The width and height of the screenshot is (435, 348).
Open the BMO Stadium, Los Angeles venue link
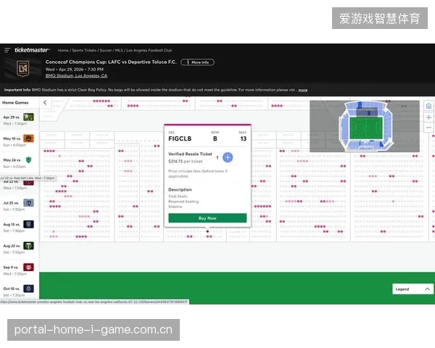[76, 75]
